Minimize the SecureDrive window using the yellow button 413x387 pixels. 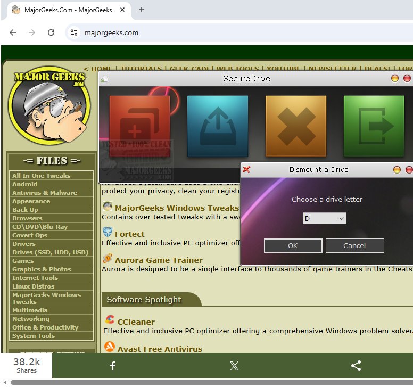point(394,78)
